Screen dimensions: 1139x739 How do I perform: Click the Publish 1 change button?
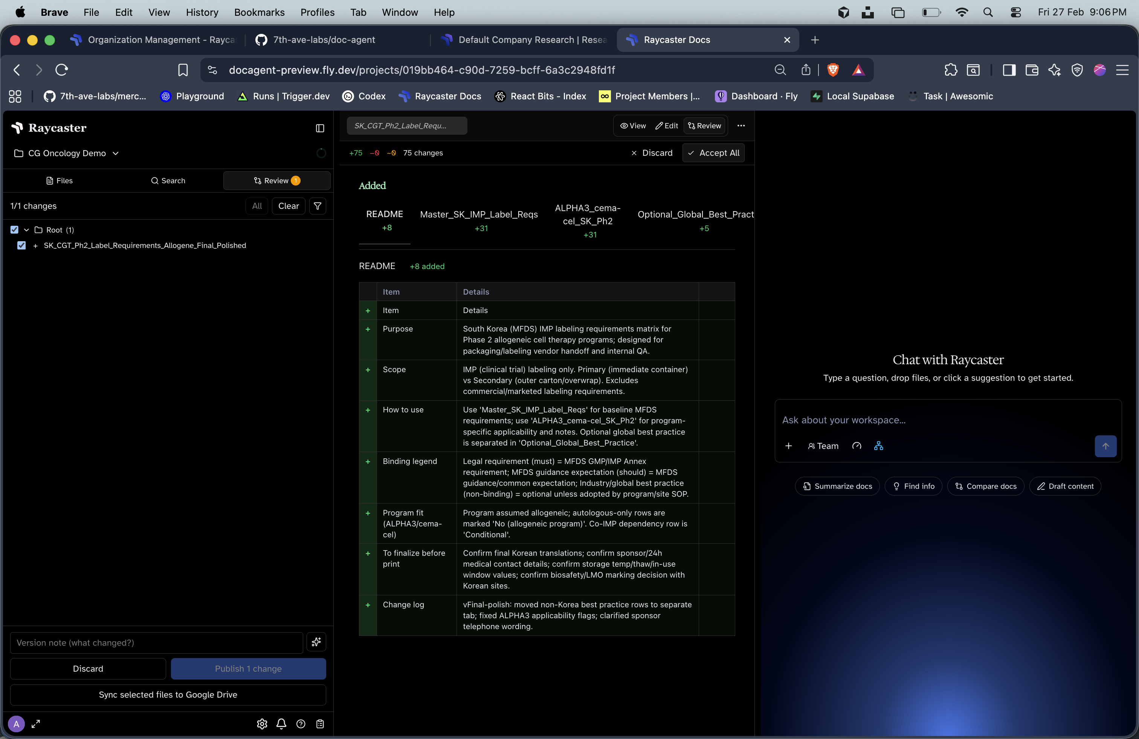point(248,669)
